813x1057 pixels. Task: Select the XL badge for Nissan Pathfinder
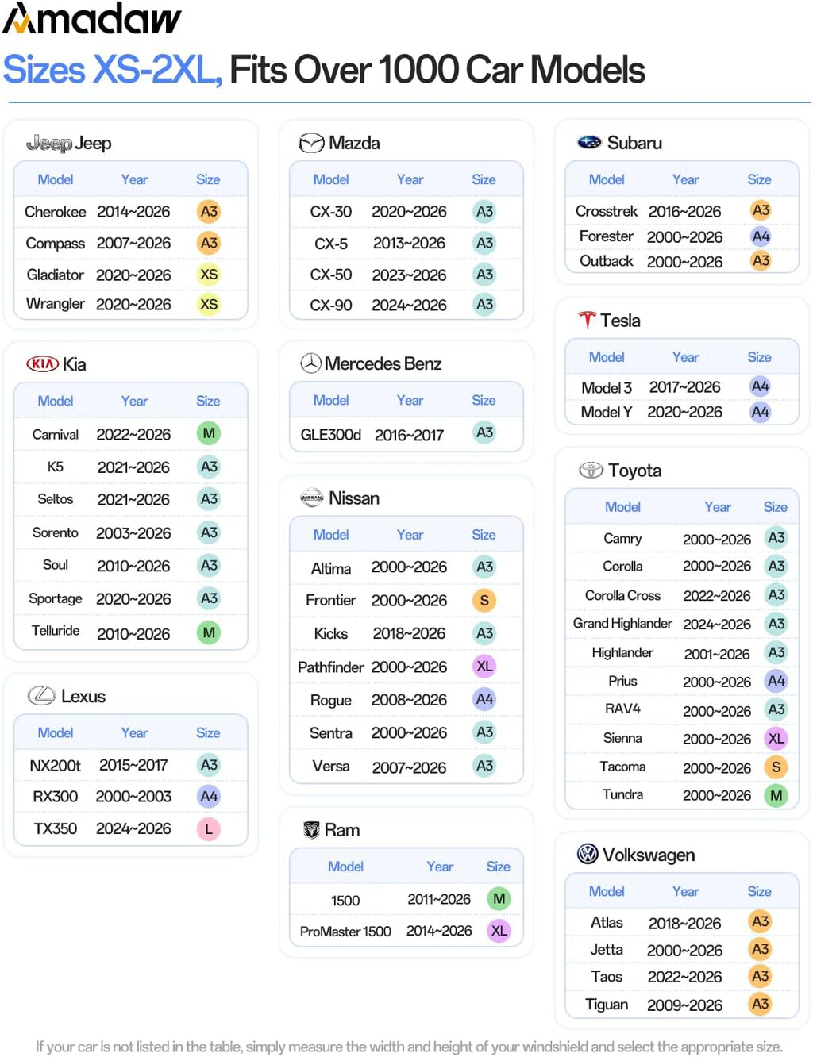[x=484, y=667]
